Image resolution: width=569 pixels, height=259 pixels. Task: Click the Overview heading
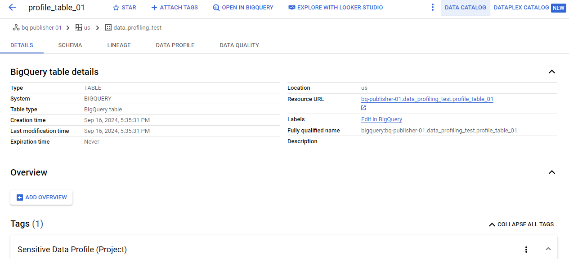(29, 172)
